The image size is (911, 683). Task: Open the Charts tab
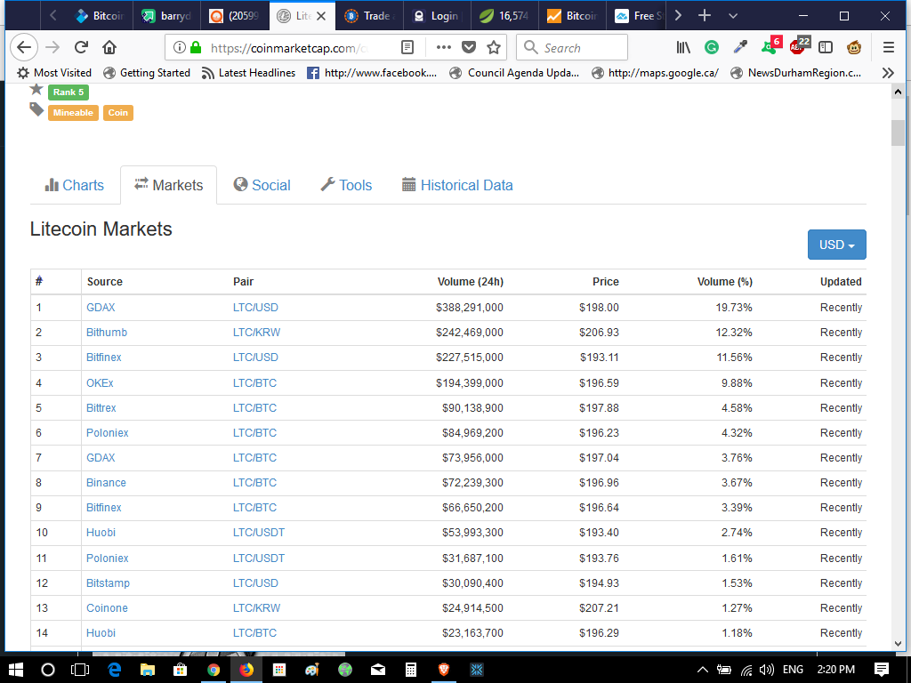75,185
